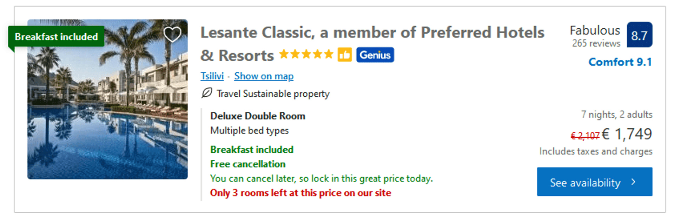Image resolution: width=674 pixels, height=220 pixels.
Task: Open Show on map link
Action: click(x=264, y=76)
